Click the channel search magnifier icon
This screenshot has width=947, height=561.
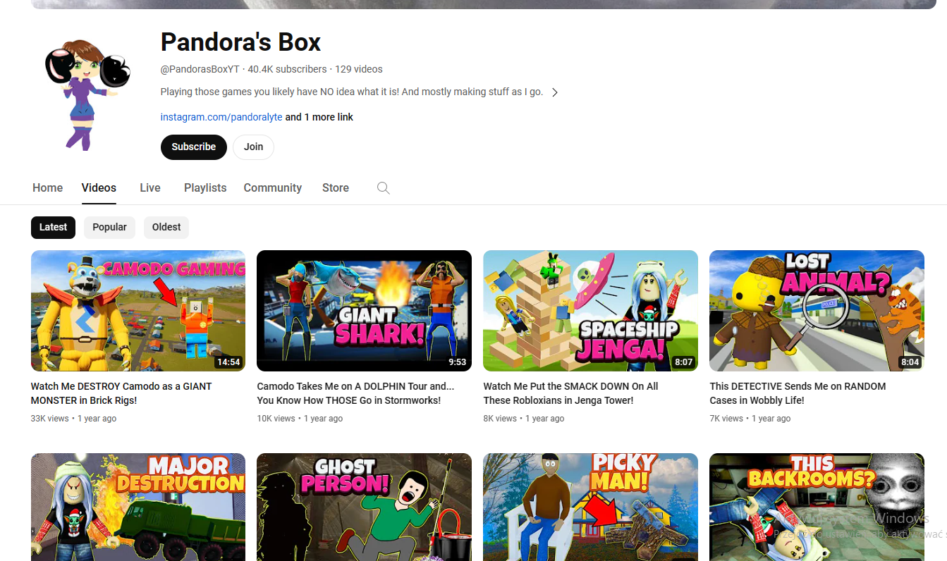(384, 188)
